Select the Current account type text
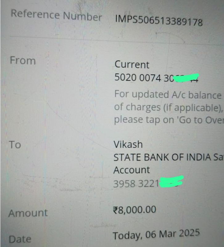Screen dimensions: 224x247 (132, 65)
